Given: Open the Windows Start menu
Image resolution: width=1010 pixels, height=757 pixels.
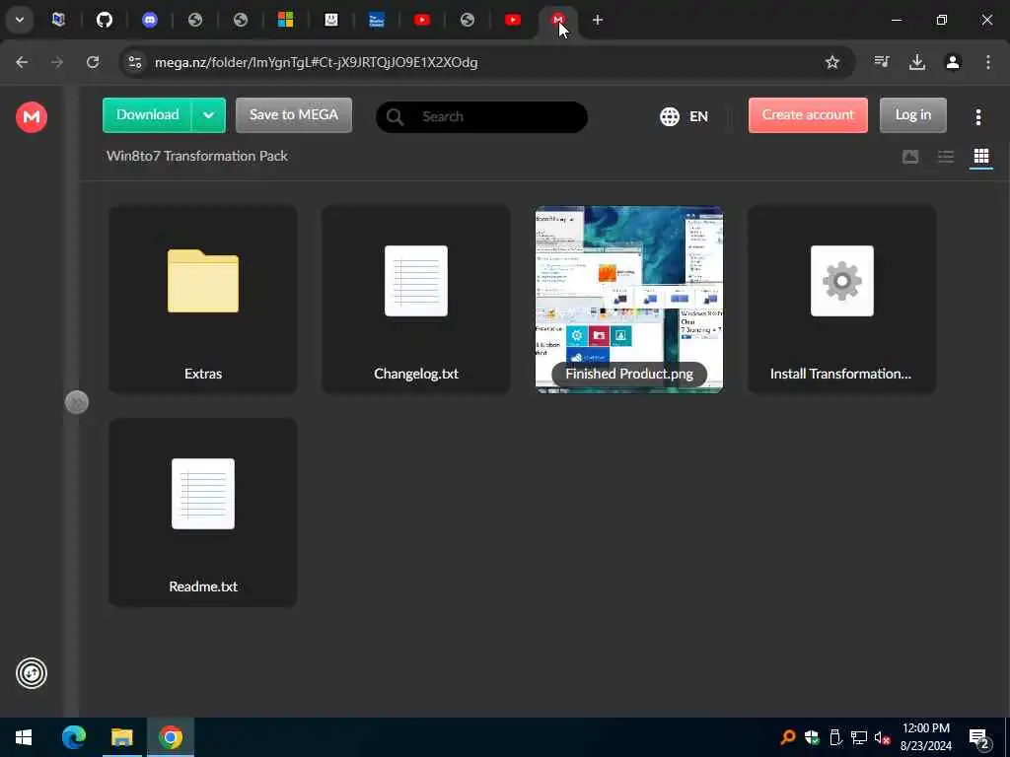Looking at the screenshot, I should (24, 737).
